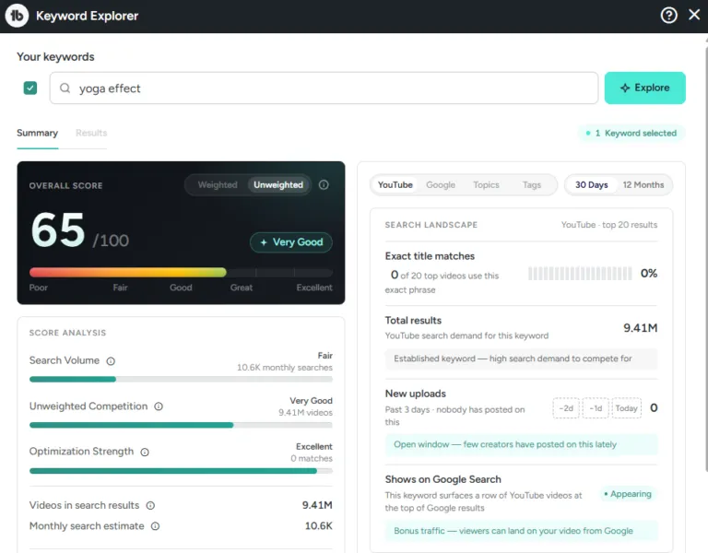Switch to the Summary tab

38,133
